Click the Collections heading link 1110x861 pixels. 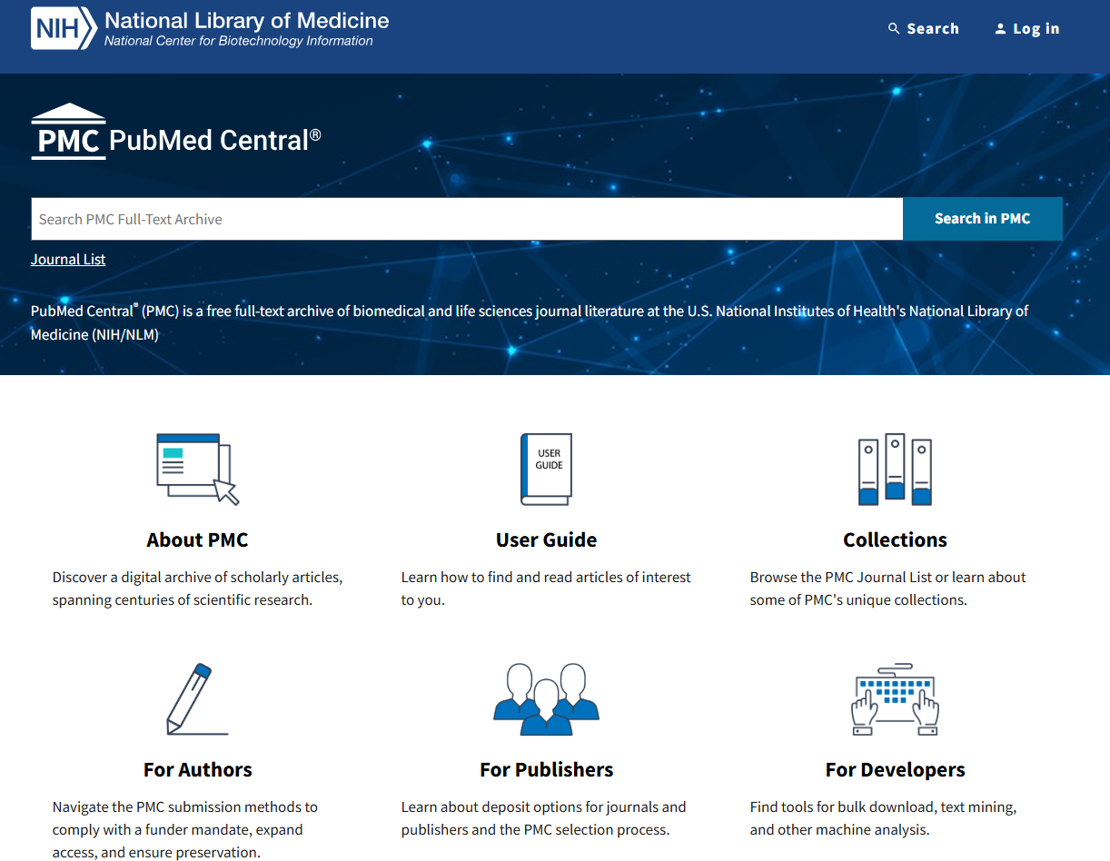[x=894, y=539]
